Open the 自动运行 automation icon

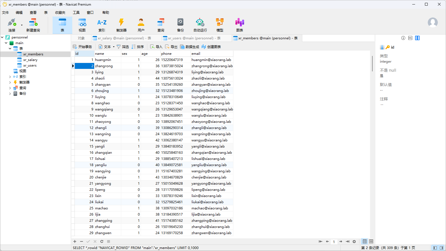[200, 25]
